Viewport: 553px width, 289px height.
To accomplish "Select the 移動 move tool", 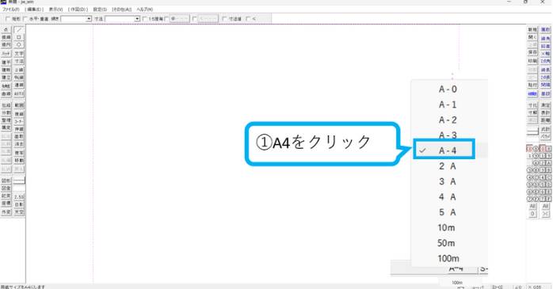I will pyautogui.click(x=19, y=161).
